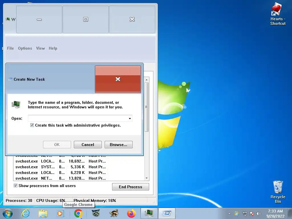Show hidden tray icons arrow
The width and height of the screenshot is (292, 219).
tap(229, 214)
